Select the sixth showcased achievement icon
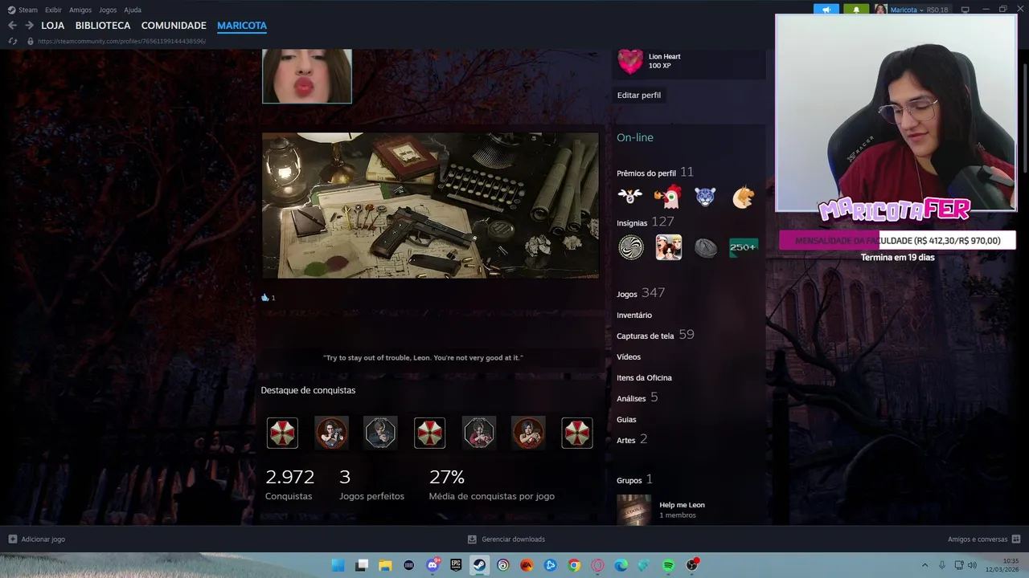 click(528, 433)
